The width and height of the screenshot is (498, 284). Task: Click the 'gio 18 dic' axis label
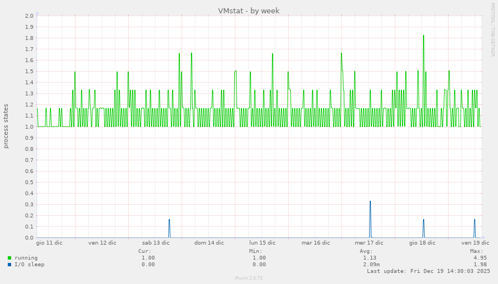coord(422,243)
